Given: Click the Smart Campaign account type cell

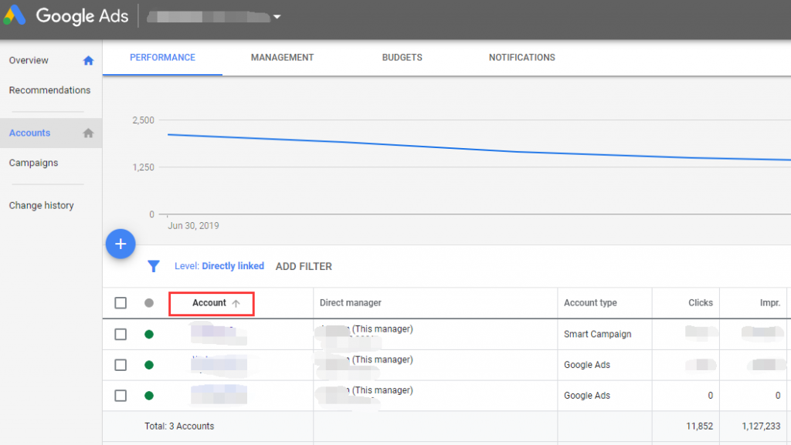Looking at the screenshot, I should click(597, 334).
